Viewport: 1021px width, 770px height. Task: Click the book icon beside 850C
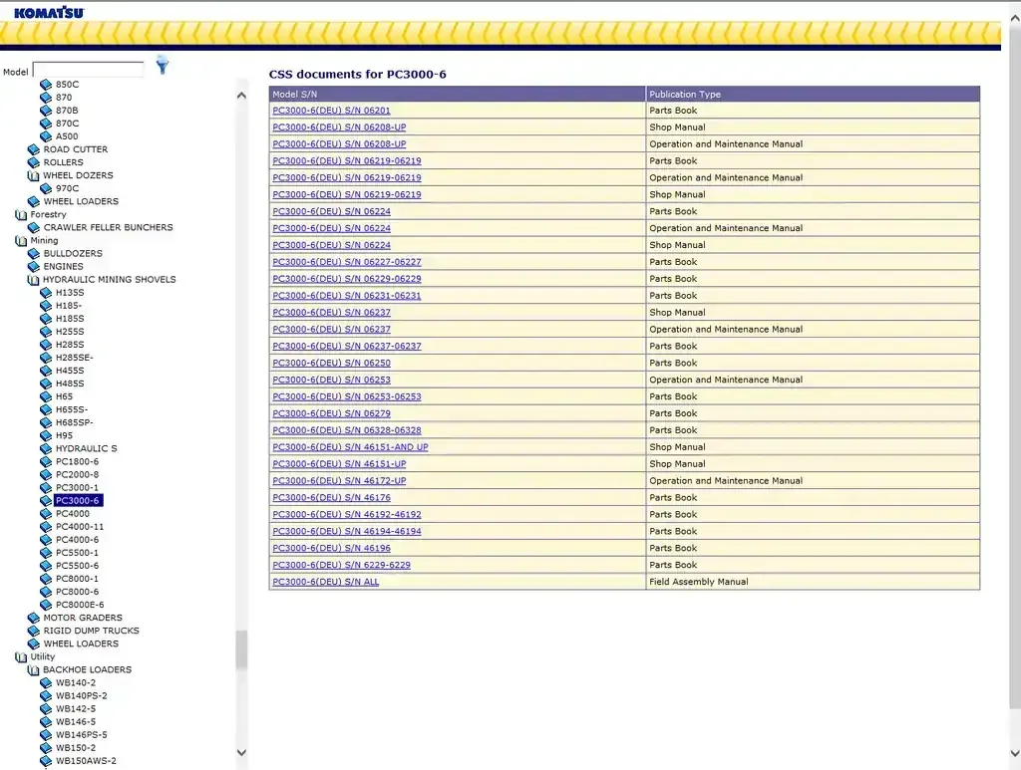pos(46,85)
